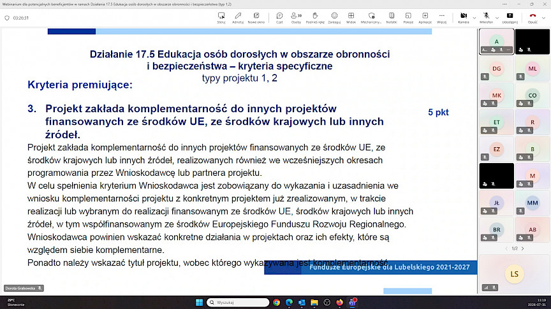Select participant JŁ tile
This screenshot has height=309, width=551.
click(x=497, y=203)
